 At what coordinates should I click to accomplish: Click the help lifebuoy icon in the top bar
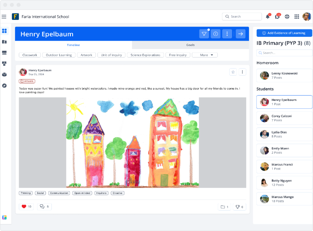click(x=287, y=16)
